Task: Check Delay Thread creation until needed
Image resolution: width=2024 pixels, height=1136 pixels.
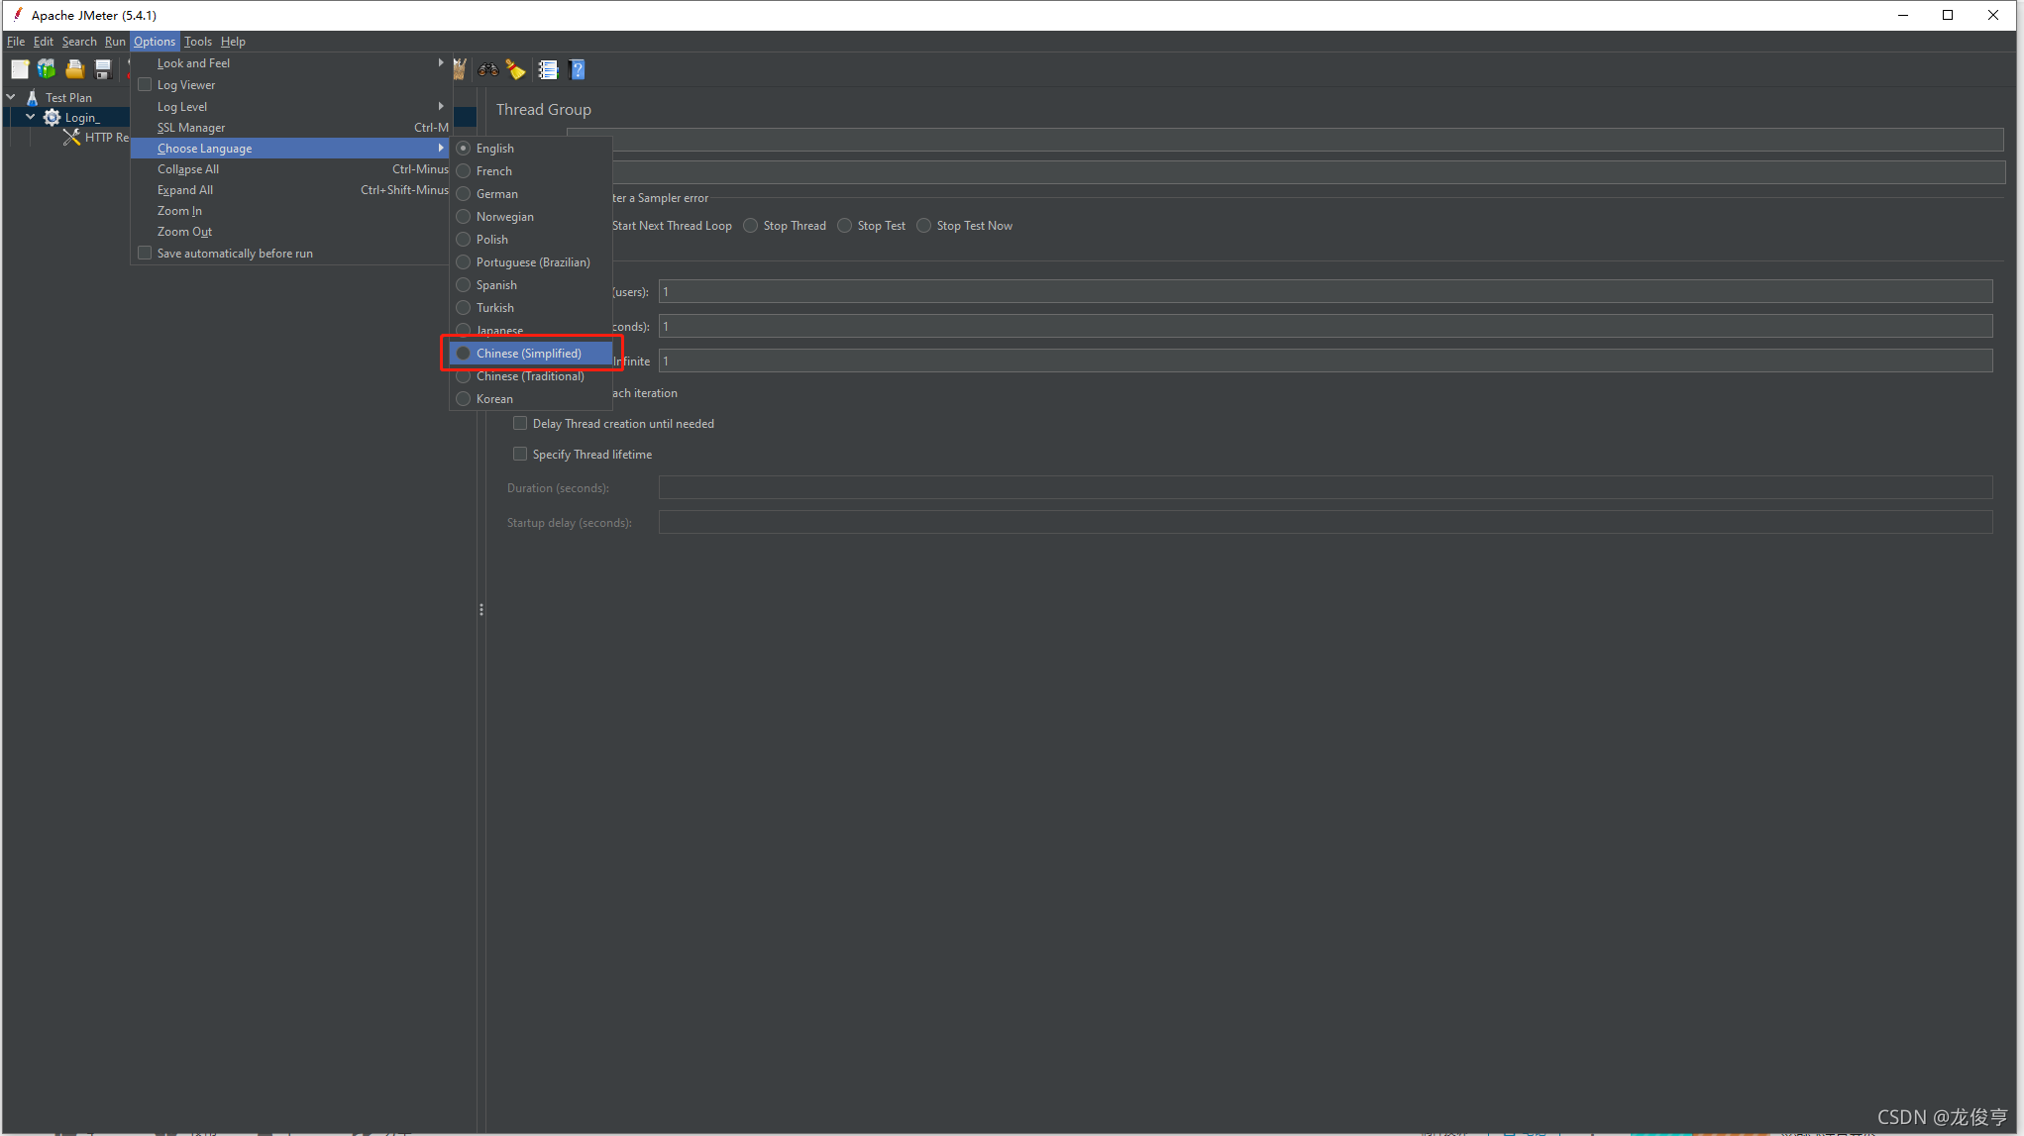Action: [x=520, y=423]
